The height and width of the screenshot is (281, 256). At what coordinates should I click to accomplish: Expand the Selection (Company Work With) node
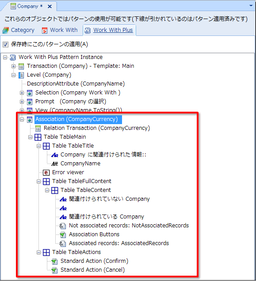(22, 93)
